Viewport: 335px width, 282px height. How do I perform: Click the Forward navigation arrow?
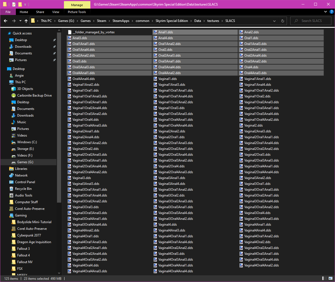click(x=14, y=21)
